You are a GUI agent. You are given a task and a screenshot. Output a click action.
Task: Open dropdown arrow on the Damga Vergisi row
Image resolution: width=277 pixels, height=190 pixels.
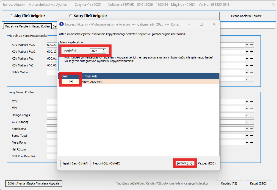tap(247, 115)
